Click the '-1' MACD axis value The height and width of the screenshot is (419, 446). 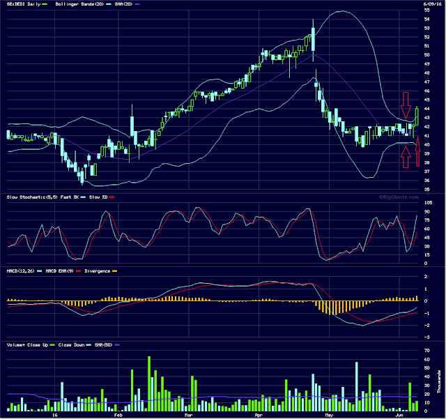(x=426, y=314)
